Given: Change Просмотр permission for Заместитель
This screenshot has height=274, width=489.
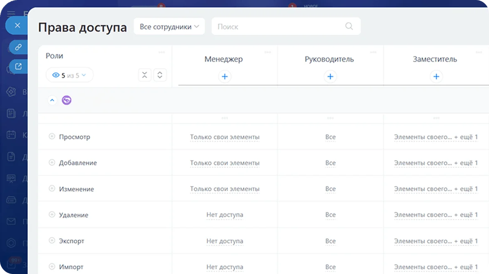Looking at the screenshot, I should pos(436,137).
